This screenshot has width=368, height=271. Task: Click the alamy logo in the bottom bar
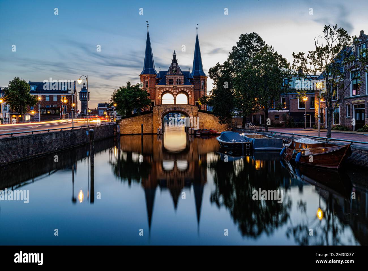point(29,258)
